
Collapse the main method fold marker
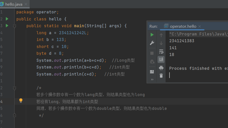click(15, 26)
